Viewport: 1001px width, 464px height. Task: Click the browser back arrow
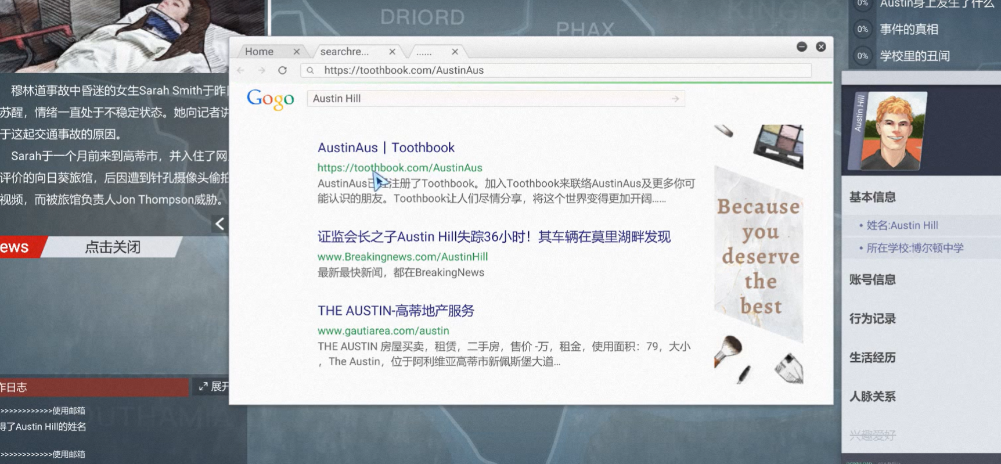(x=241, y=70)
